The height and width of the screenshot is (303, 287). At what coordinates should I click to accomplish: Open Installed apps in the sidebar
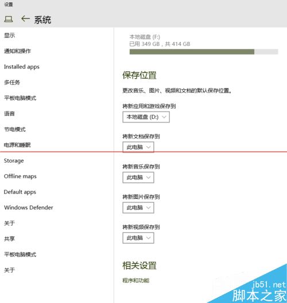click(22, 67)
